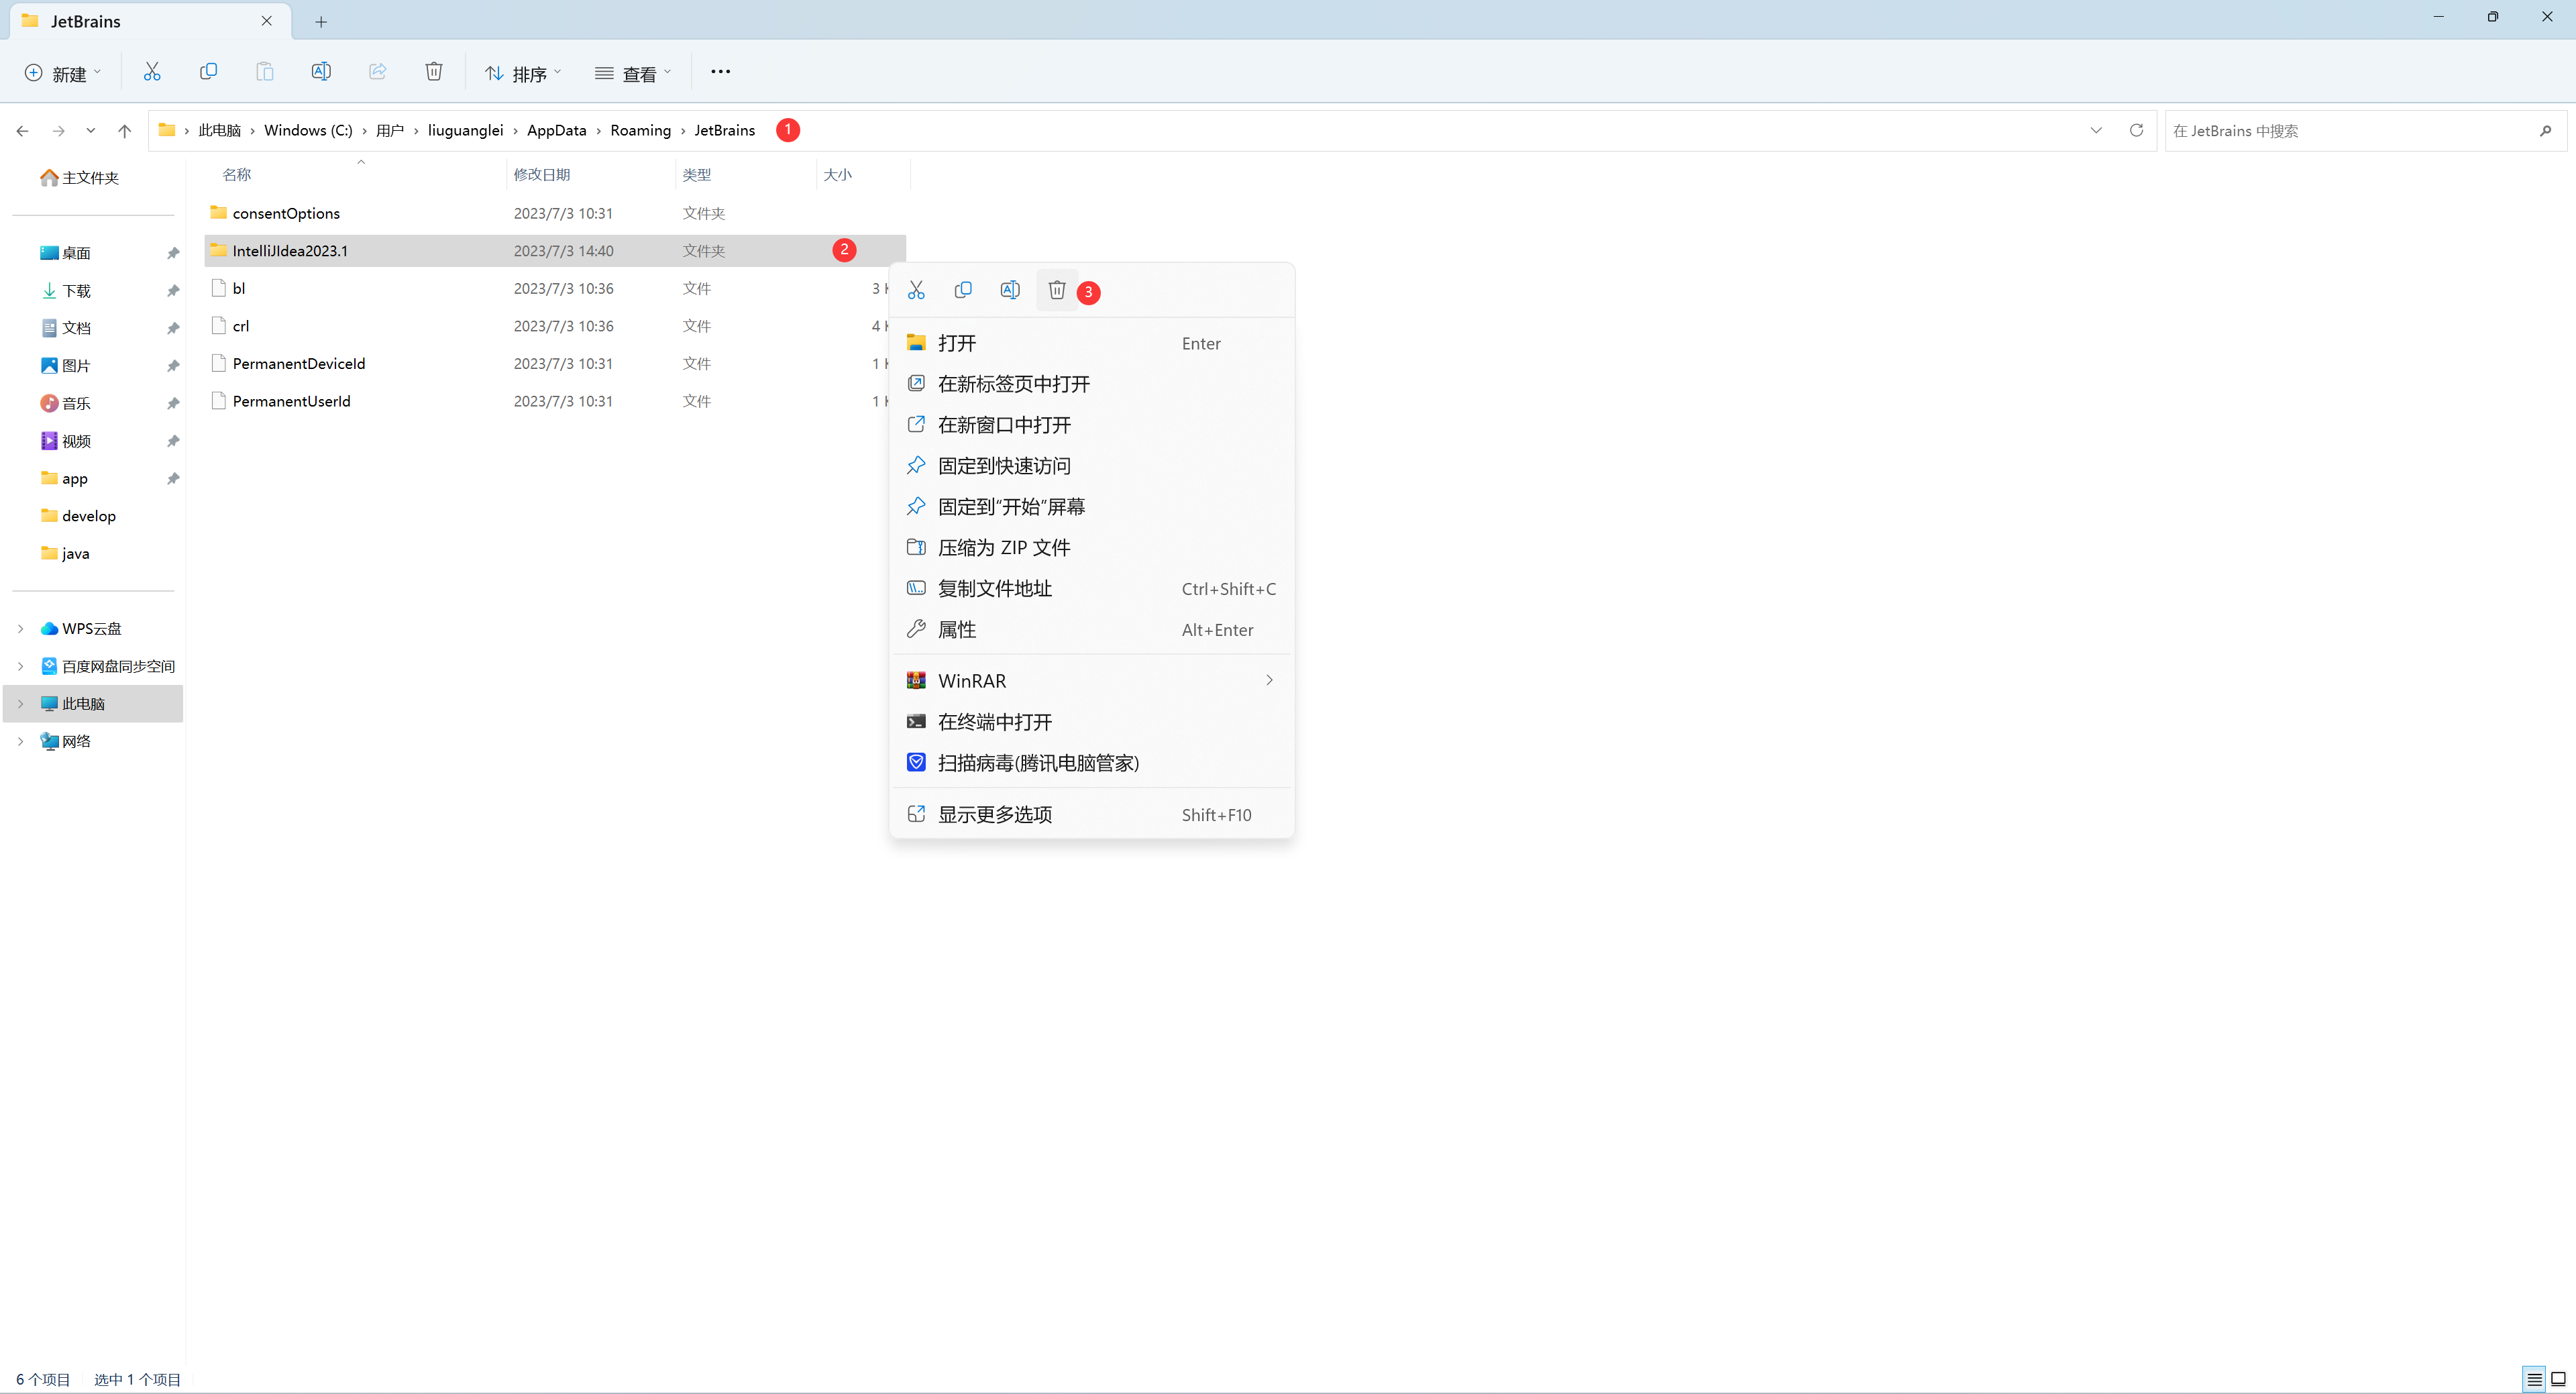Expand the 网络 tree node
Viewport: 2576px width, 1394px height.
tap(20, 741)
